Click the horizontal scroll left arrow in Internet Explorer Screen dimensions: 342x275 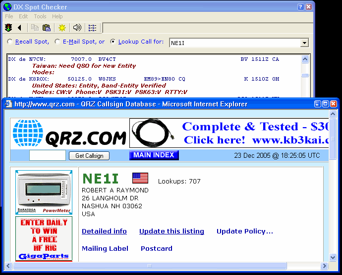click(8, 266)
